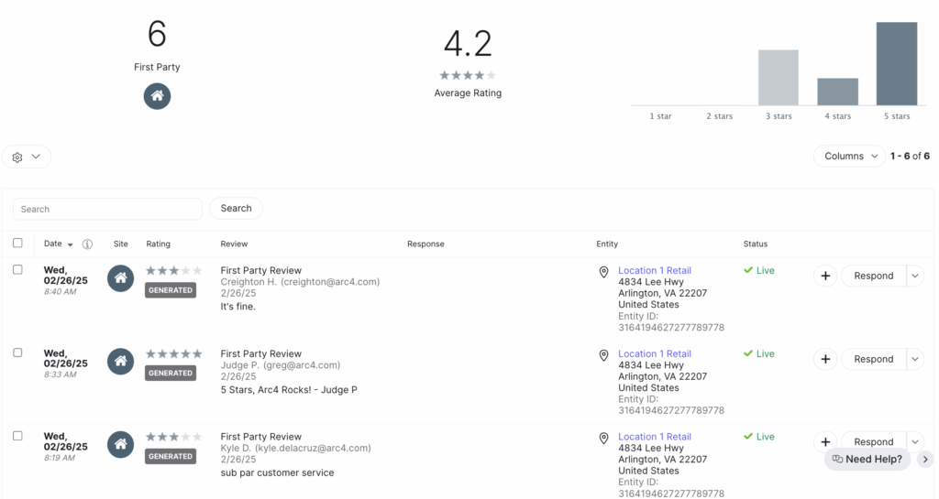Screen dimensions: 939x499
Task: Select checkbox for Kyle D. review row
Action: pyautogui.click(x=18, y=436)
